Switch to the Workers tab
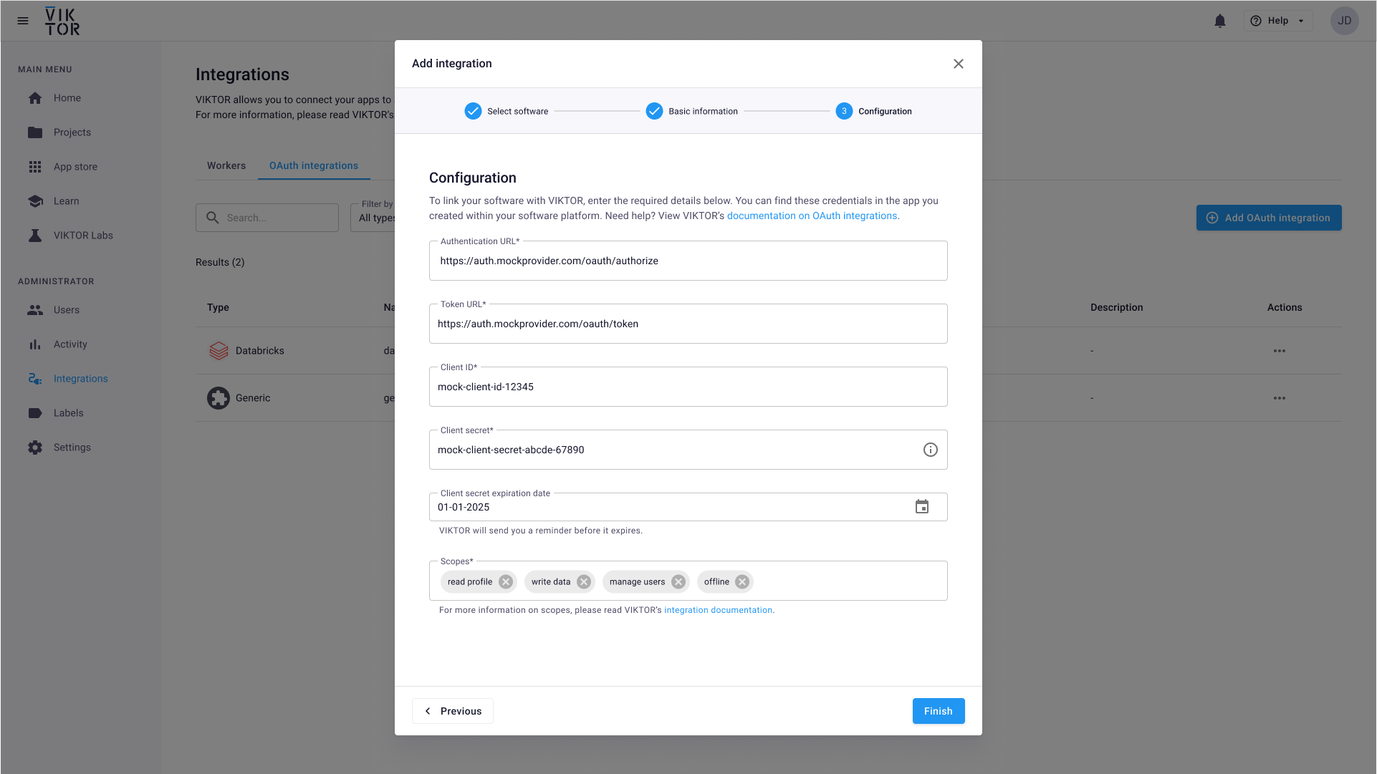The image size is (1377, 774). (x=226, y=165)
